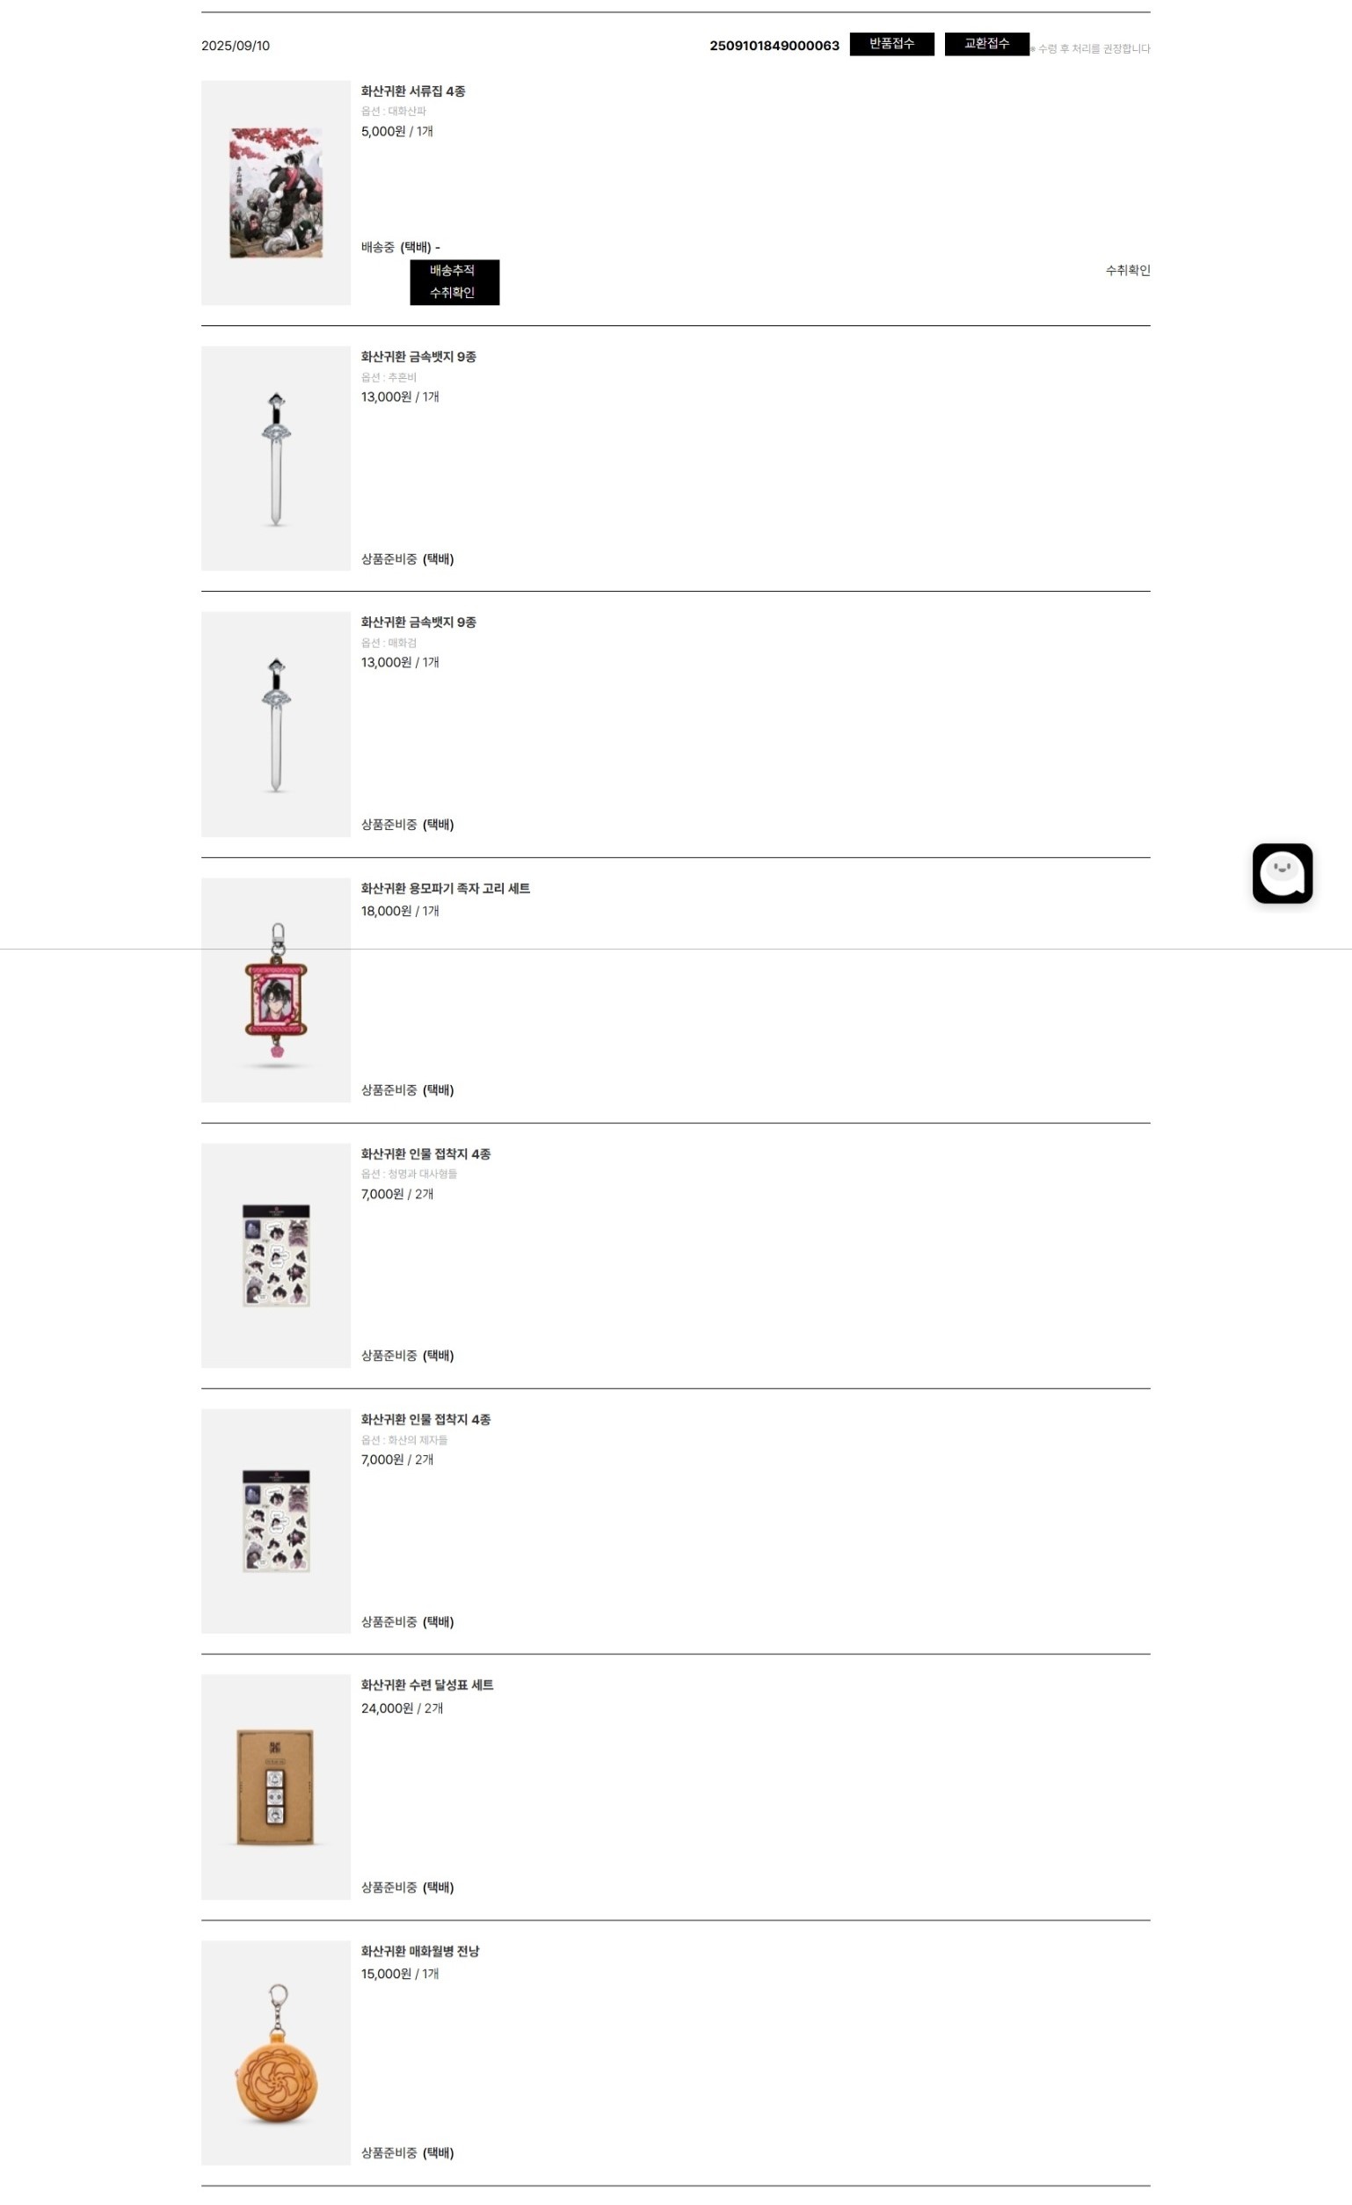The width and height of the screenshot is (1352, 2205).
Task: Click the 용모파기 족자 고리 세트 title
Action: coord(445,888)
